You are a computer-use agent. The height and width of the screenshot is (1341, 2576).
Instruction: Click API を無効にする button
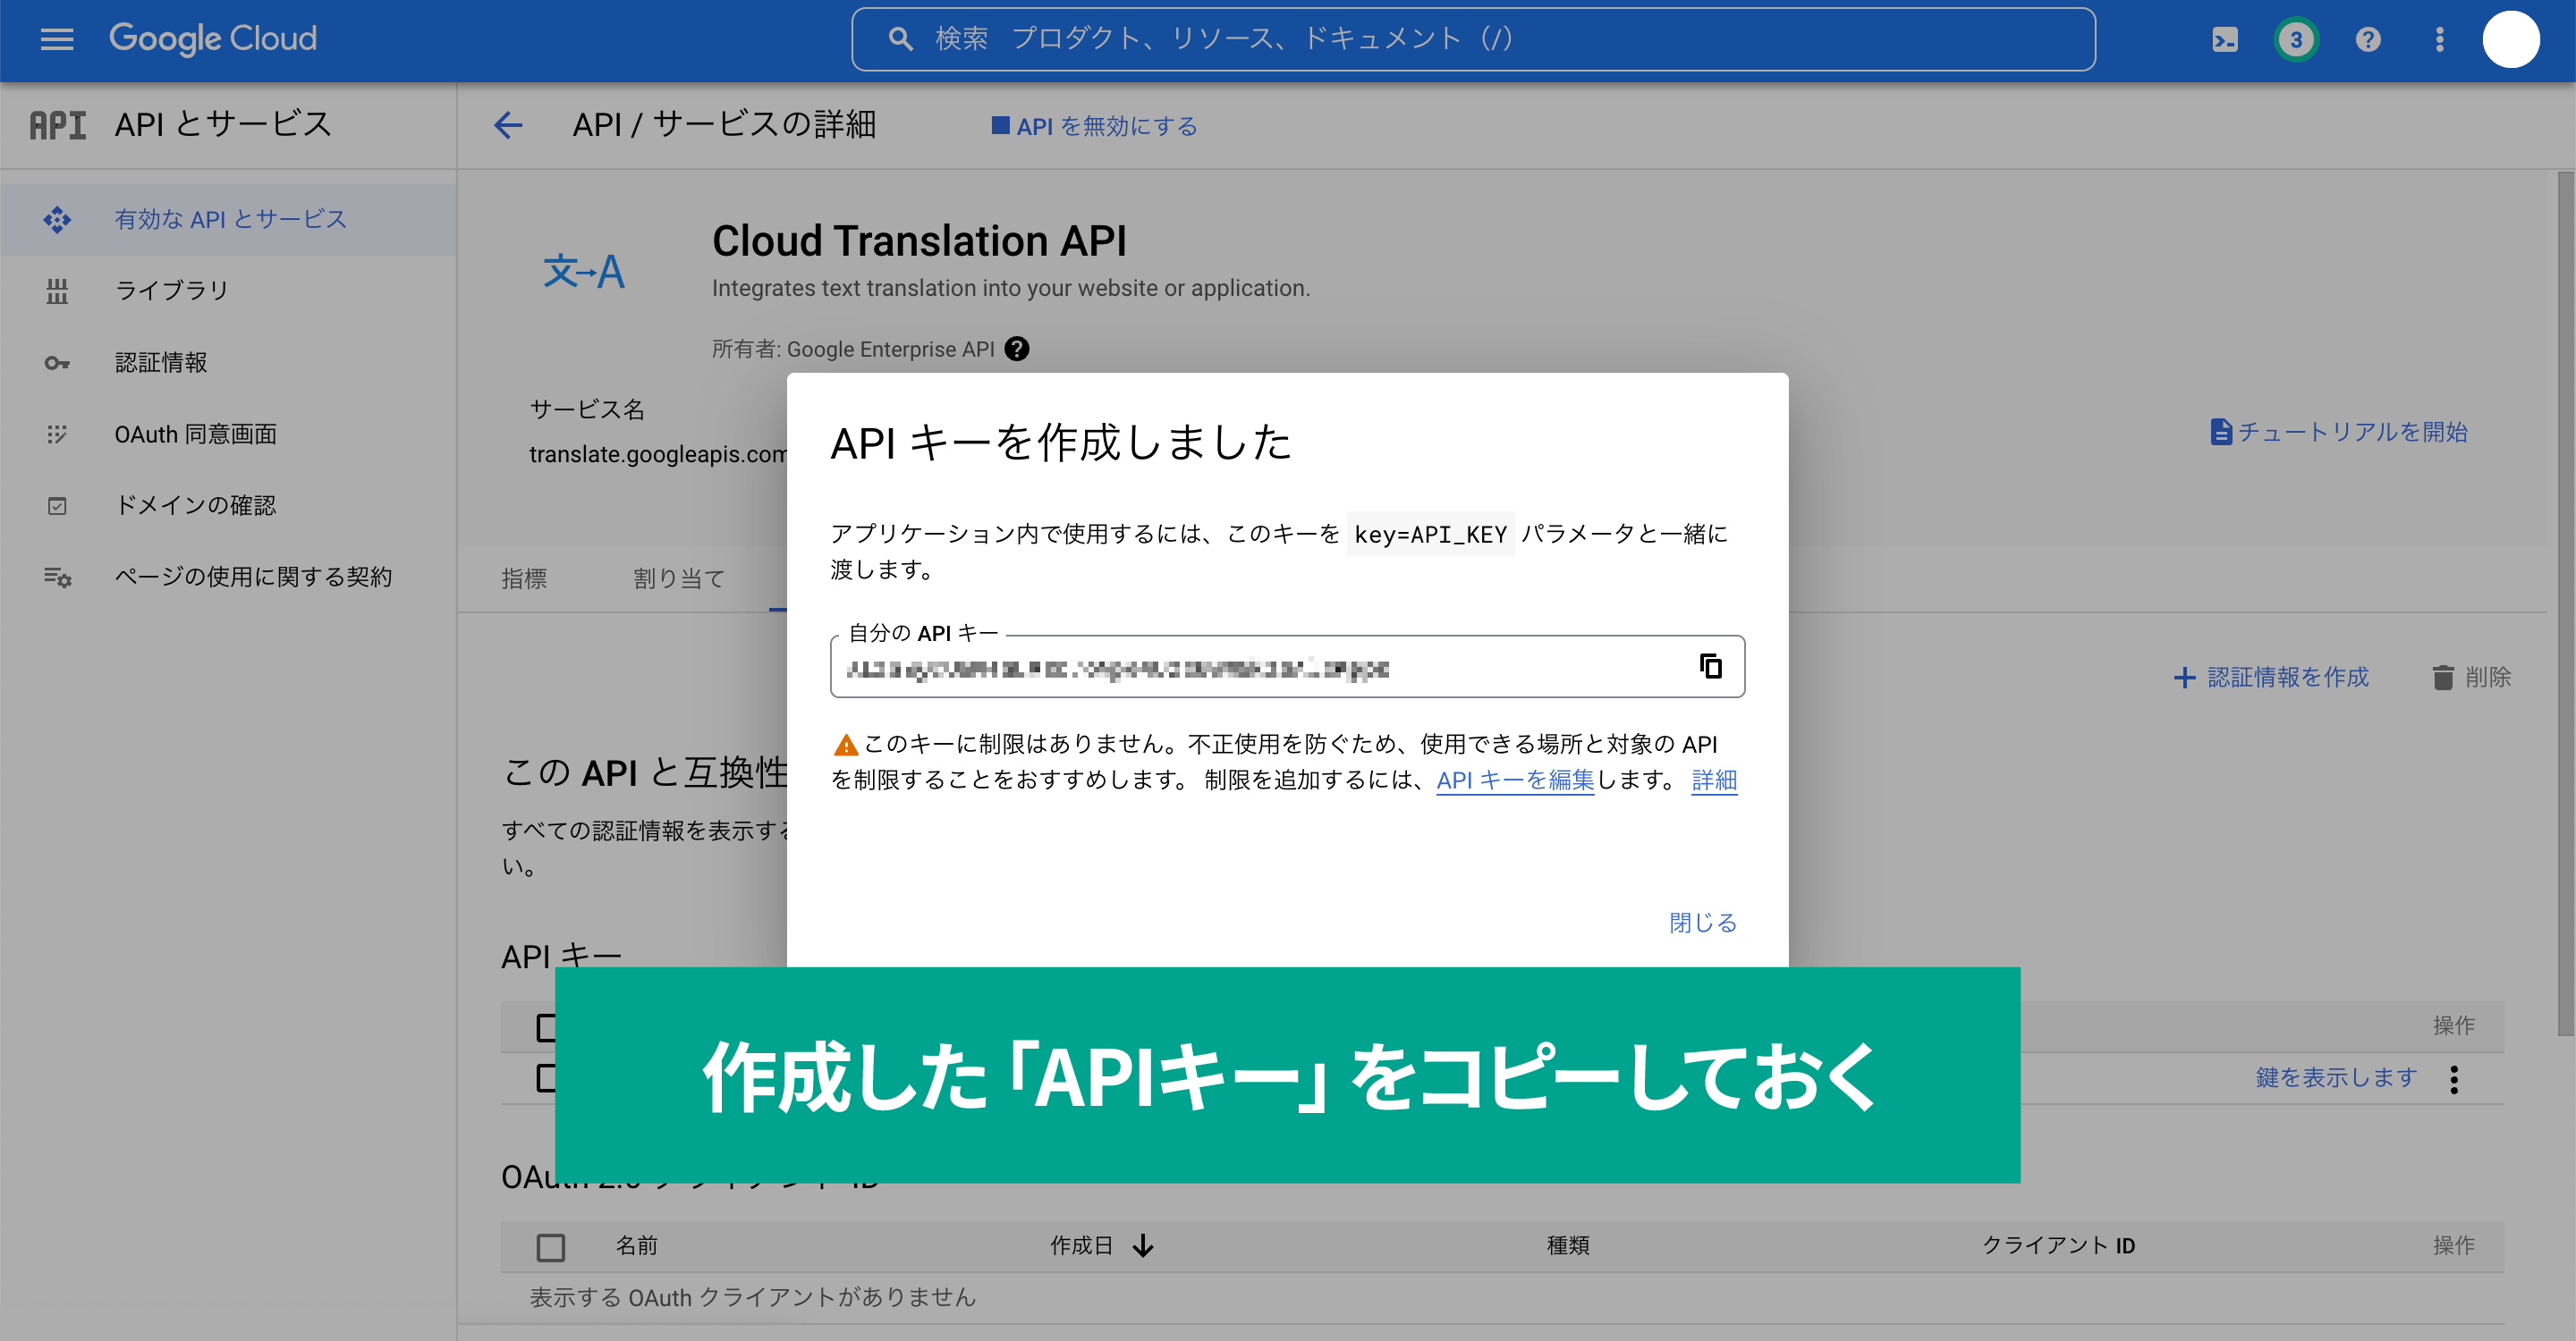click(1095, 126)
